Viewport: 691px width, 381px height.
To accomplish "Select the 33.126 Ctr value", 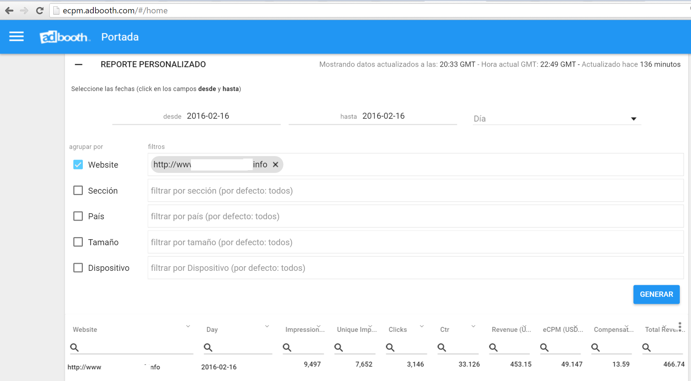I will coord(469,364).
